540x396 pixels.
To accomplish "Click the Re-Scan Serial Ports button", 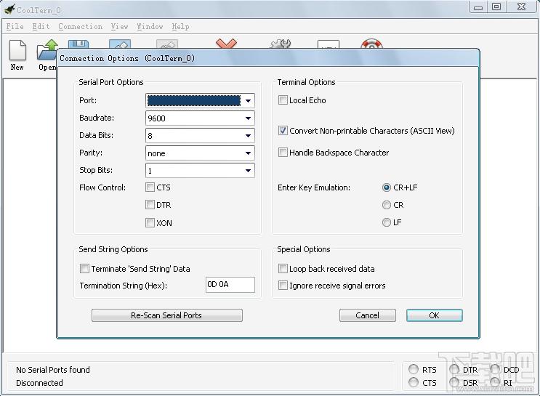I will click(x=167, y=315).
